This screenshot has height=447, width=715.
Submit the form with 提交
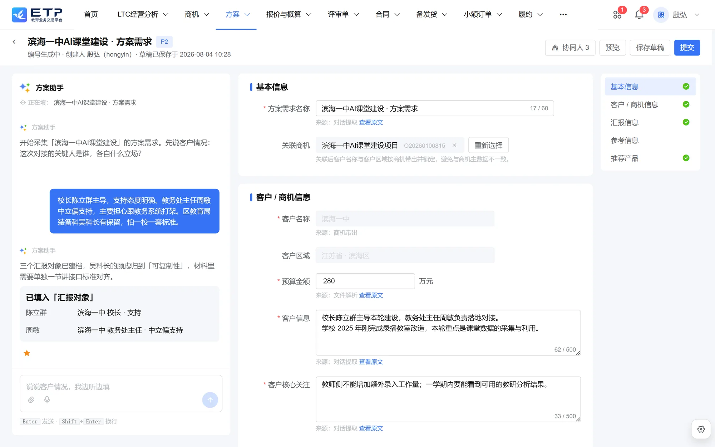687,48
